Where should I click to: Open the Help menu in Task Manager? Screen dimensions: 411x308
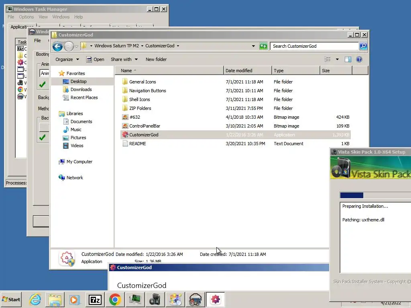[78, 17]
